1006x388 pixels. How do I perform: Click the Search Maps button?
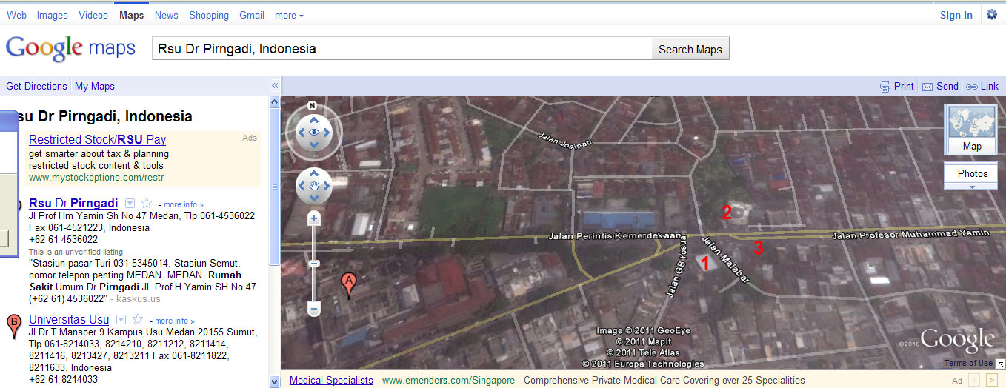click(690, 49)
